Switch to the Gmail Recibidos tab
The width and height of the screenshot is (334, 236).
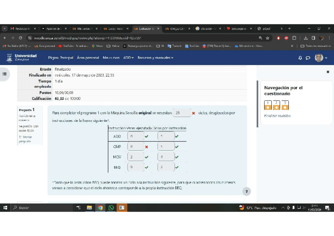point(23,28)
